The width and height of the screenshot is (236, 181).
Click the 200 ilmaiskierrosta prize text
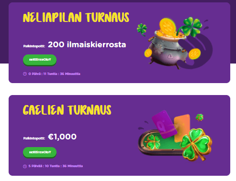pyautogui.click(x=87, y=44)
